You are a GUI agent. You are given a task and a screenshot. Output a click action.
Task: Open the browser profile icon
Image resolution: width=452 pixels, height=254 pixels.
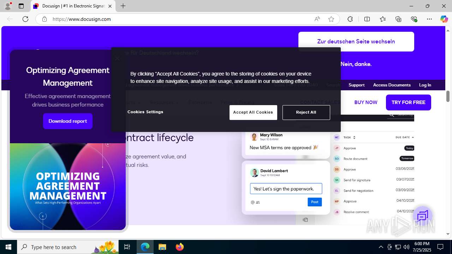pyautogui.click(x=8, y=6)
